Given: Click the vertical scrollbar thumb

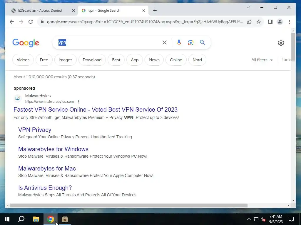Looking at the screenshot, I should tap(293, 47).
